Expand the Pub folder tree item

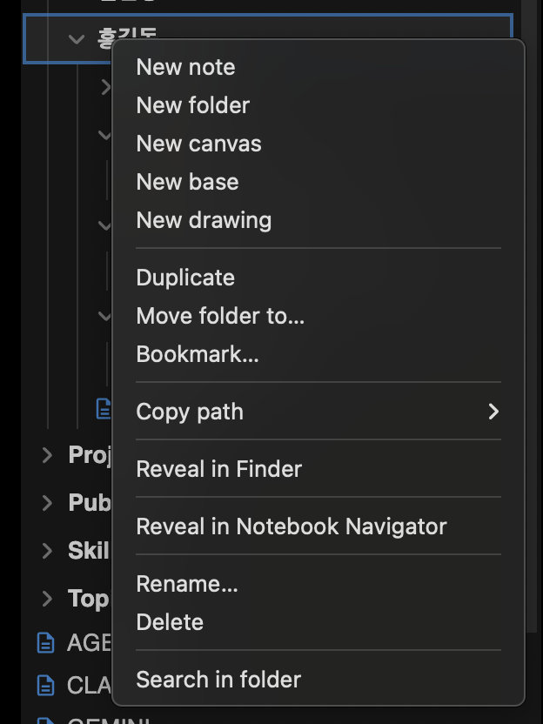click(46, 503)
